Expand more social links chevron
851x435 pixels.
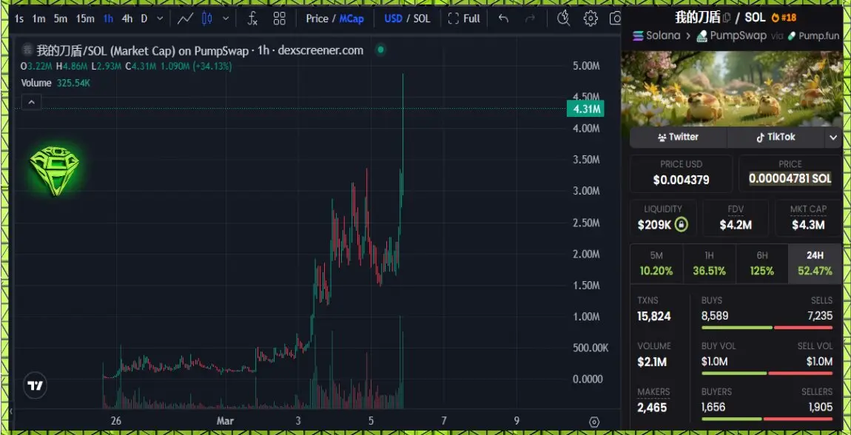[834, 138]
